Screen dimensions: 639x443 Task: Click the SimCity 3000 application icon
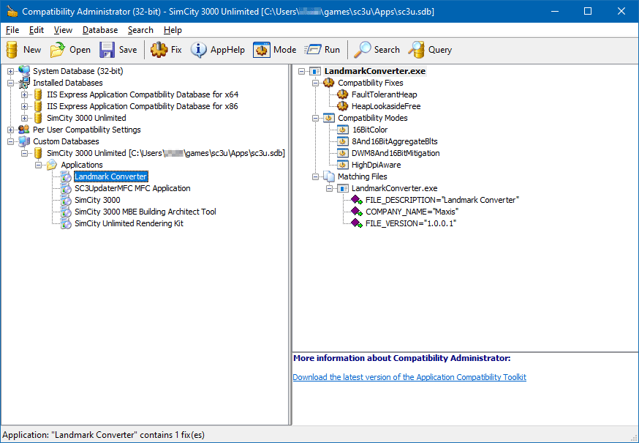66,200
